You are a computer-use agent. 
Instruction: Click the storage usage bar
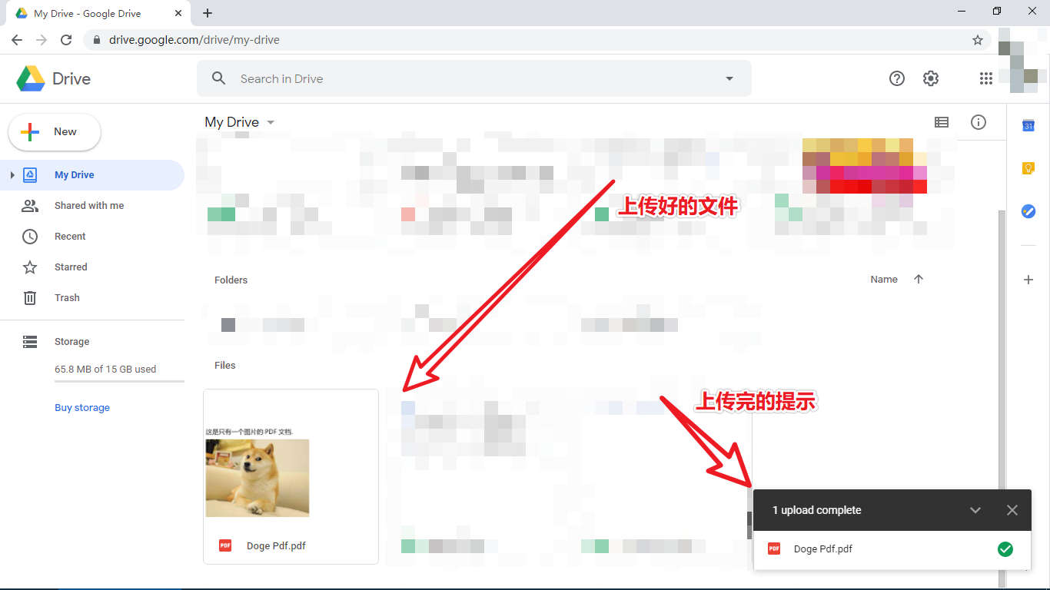(119, 381)
